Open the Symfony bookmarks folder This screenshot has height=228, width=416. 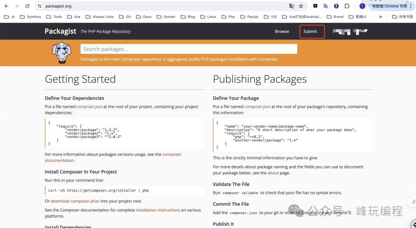pos(30,17)
